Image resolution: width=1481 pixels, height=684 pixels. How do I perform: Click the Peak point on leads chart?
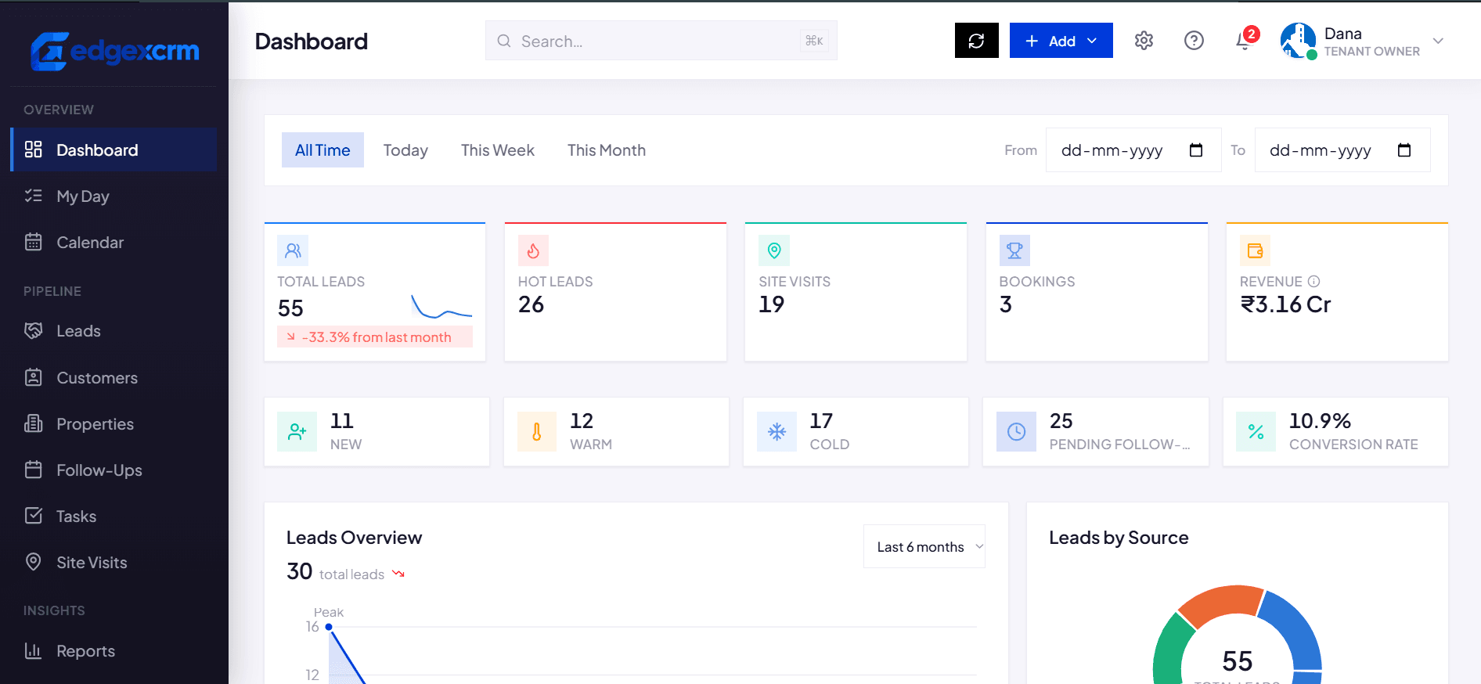pyautogui.click(x=329, y=627)
